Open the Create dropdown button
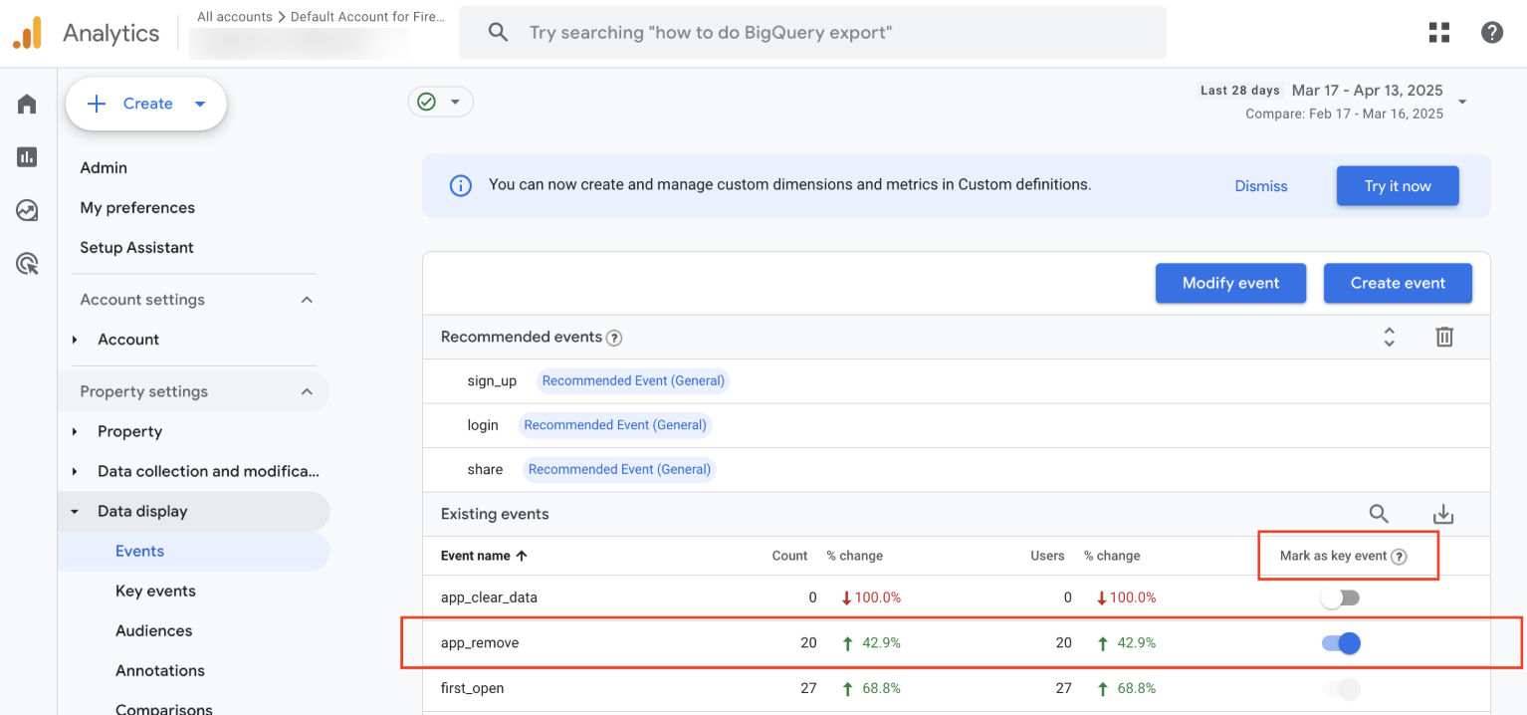 coord(146,104)
